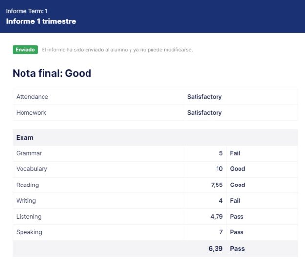
Task: Click the Listening score 4,79
Action: tap(217, 217)
